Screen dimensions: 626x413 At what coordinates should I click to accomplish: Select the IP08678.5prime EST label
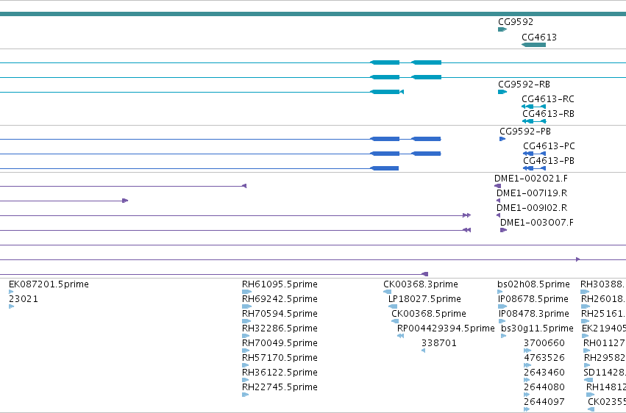(533, 299)
